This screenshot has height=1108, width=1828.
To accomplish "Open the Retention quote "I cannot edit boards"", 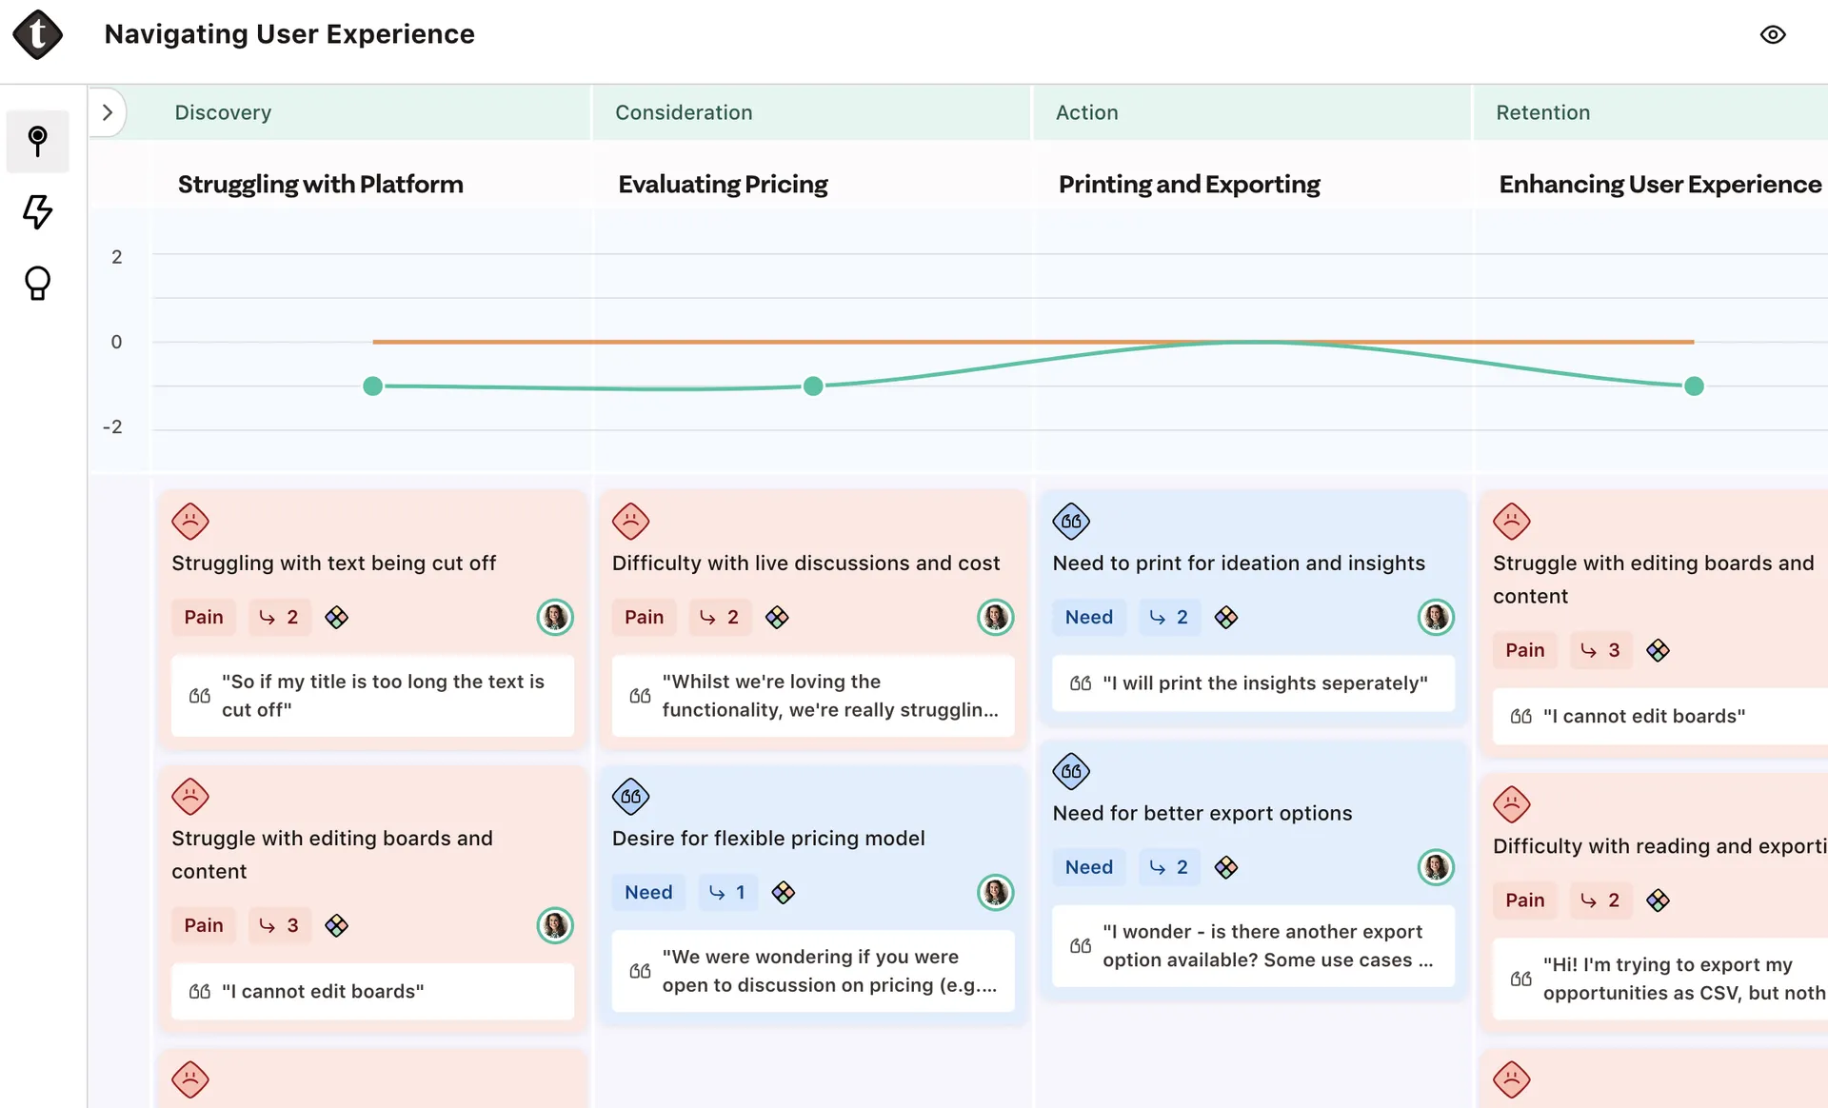I will pyautogui.click(x=1659, y=716).
